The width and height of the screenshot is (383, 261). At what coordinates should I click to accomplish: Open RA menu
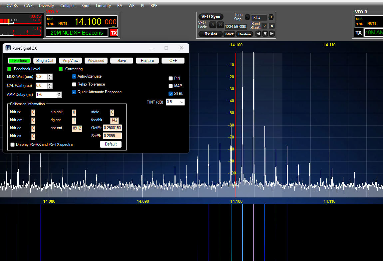(120, 6)
